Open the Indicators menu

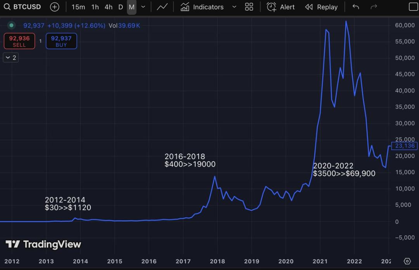click(x=202, y=7)
